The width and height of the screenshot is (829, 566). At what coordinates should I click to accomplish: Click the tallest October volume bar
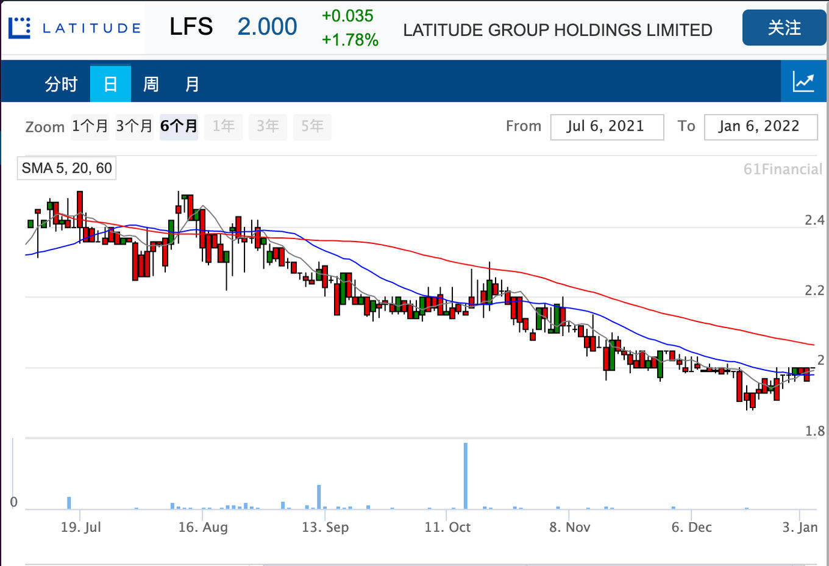point(466,476)
